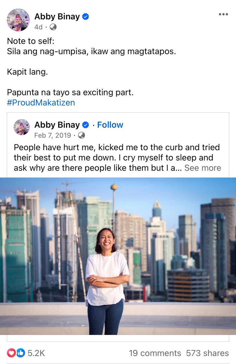Tap the verified badge in the shared post header
236x364 pixels.
[x=86, y=125]
